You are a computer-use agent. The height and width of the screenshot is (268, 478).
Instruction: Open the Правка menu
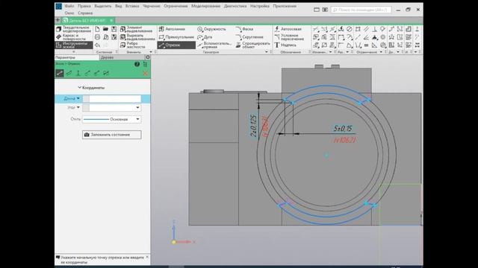click(x=84, y=6)
